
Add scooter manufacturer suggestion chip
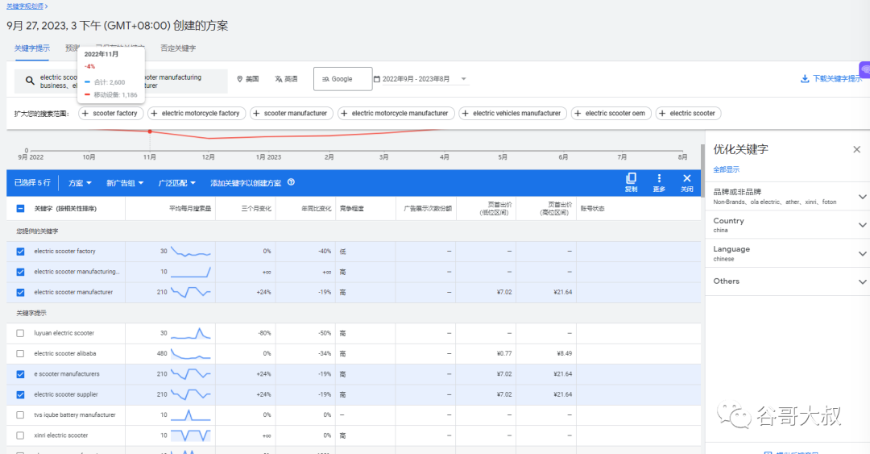pyautogui.click(x=292, y=114)
